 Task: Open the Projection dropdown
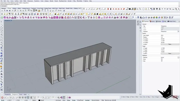click(x=178, y=32)
